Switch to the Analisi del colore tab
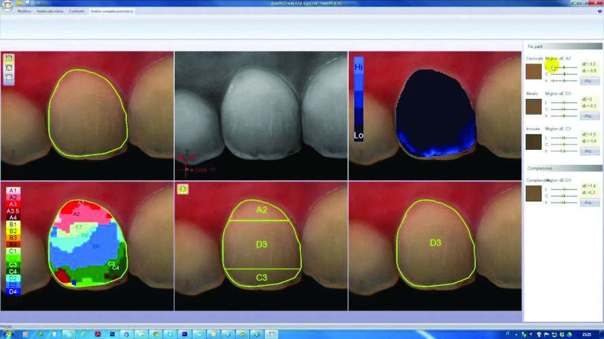Image resolution: width=604 pixels, height=339 pixels. point(50,12)
